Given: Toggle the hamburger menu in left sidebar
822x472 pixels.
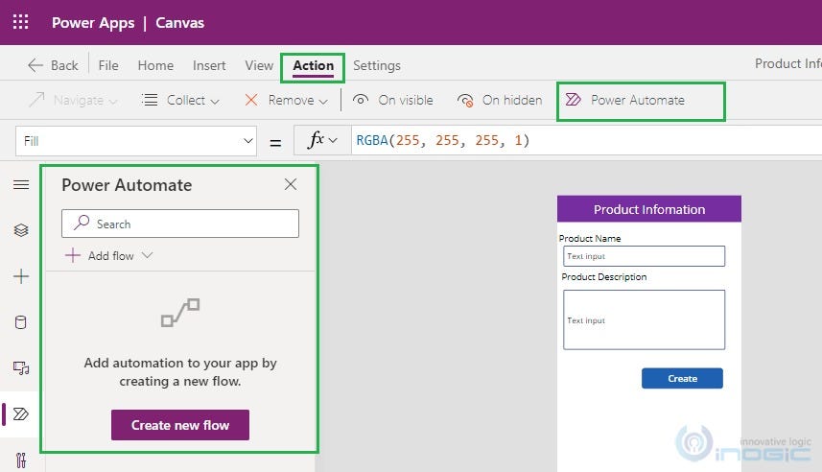Looking at the screenshot, I should tap(21, 184).
